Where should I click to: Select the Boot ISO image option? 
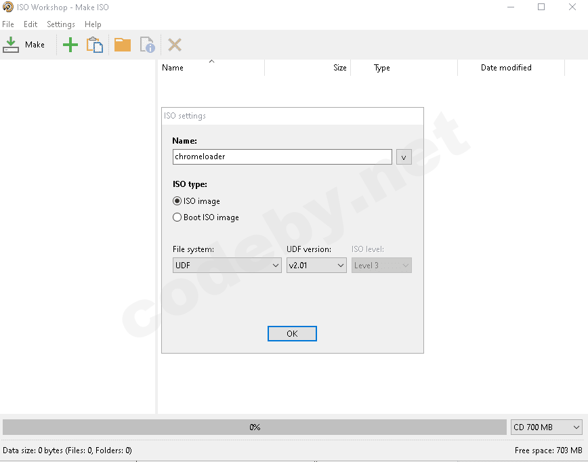[177, 217]
